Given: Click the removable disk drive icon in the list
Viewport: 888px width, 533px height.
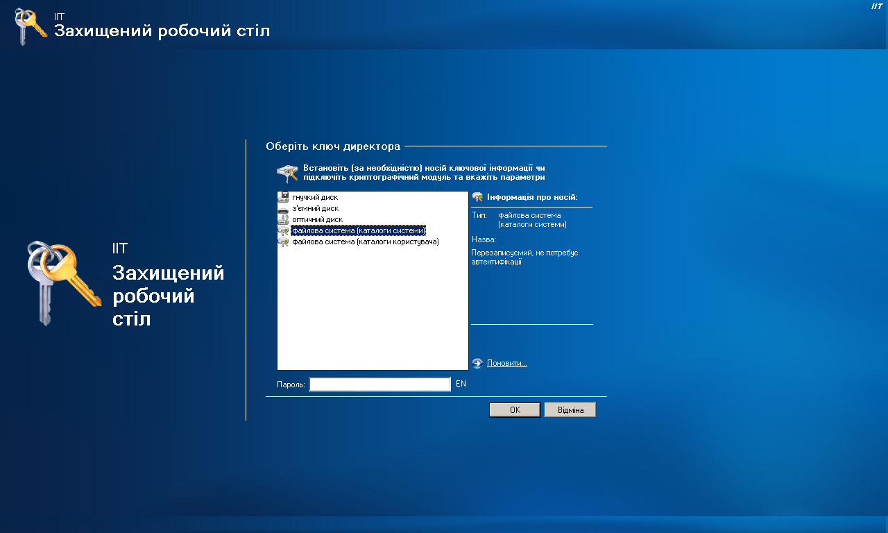Looking at the screenshot, I should pyautogui.click(x=283, y=208).
